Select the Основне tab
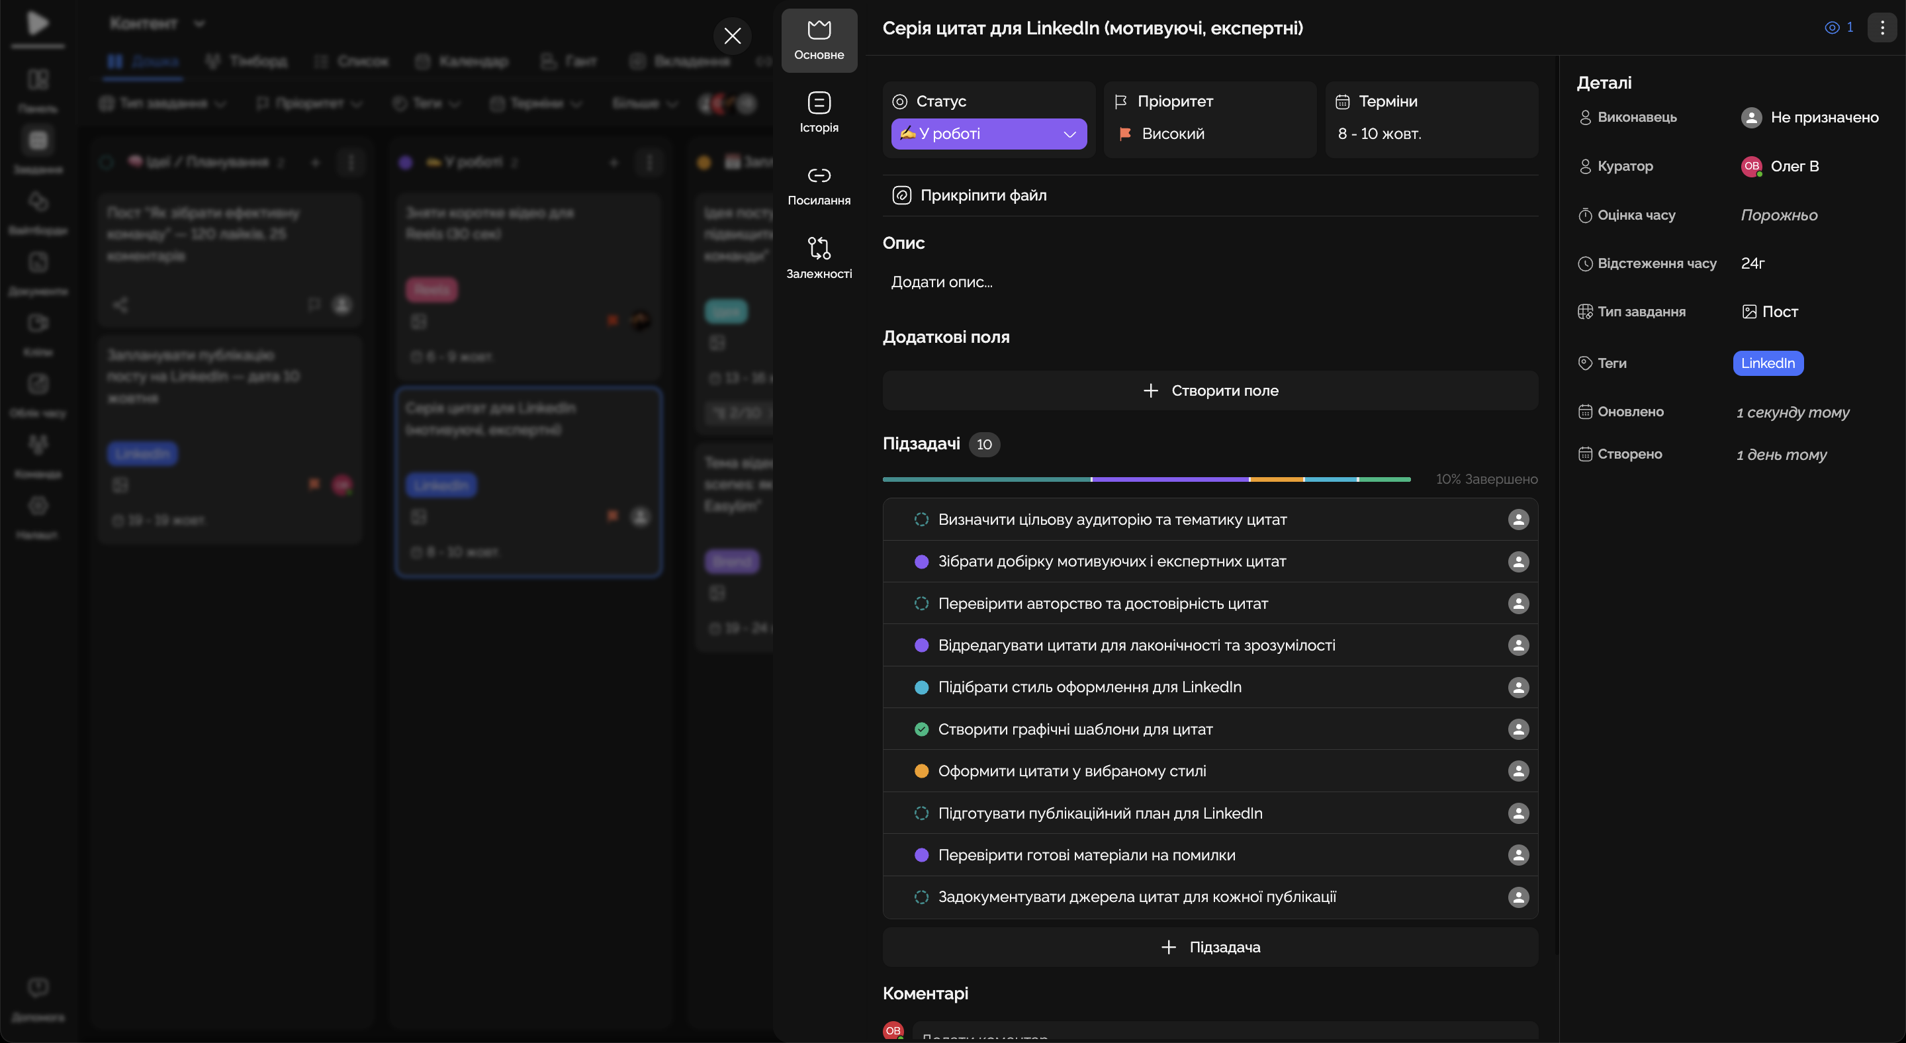This screenshot has width=1906, height=1043. point(819,40)
